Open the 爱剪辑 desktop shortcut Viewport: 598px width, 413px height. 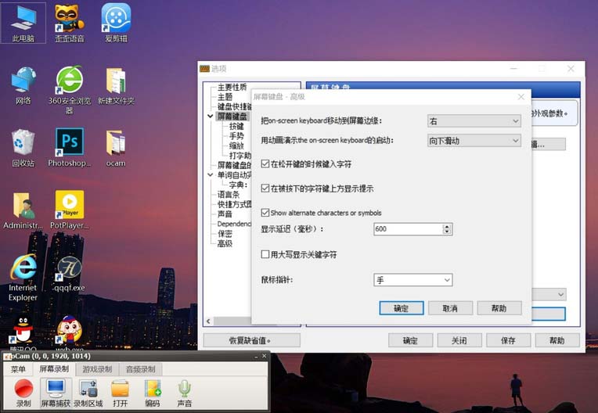[x=116, y=23]
